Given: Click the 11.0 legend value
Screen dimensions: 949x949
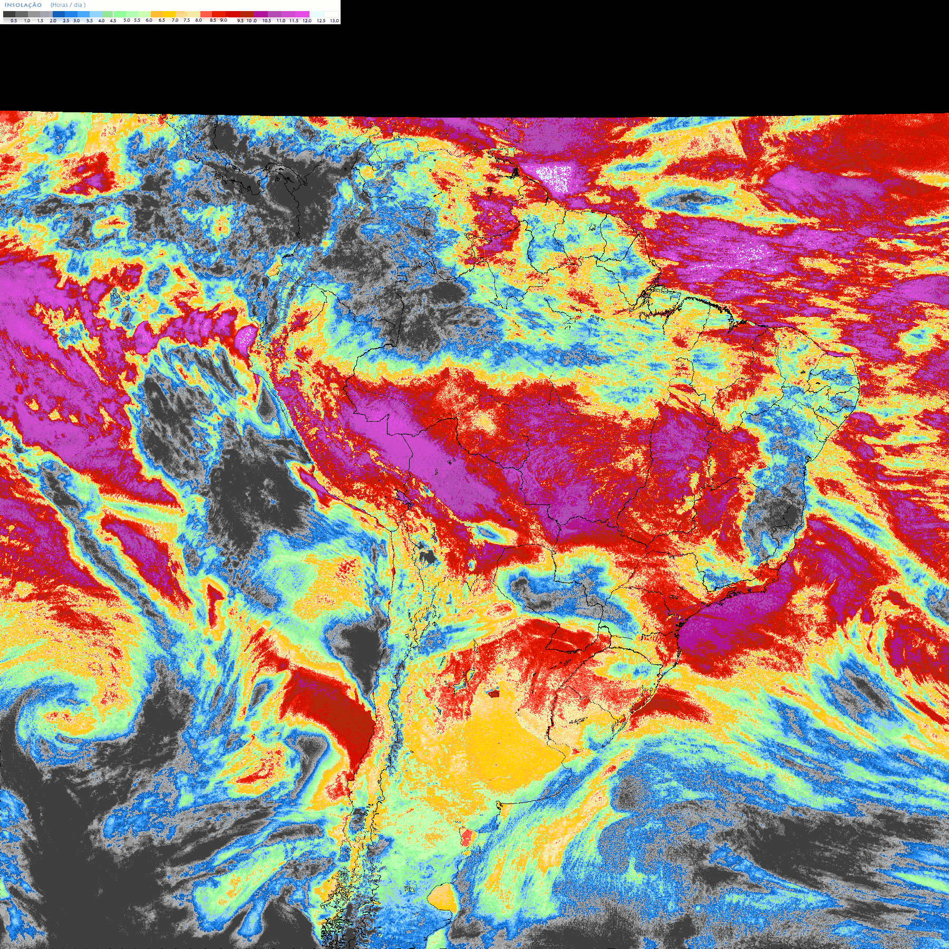Looking at the screenshot, I should tap(281, 21).
